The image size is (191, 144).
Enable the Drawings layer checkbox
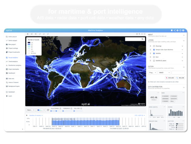tap(154, 46)
